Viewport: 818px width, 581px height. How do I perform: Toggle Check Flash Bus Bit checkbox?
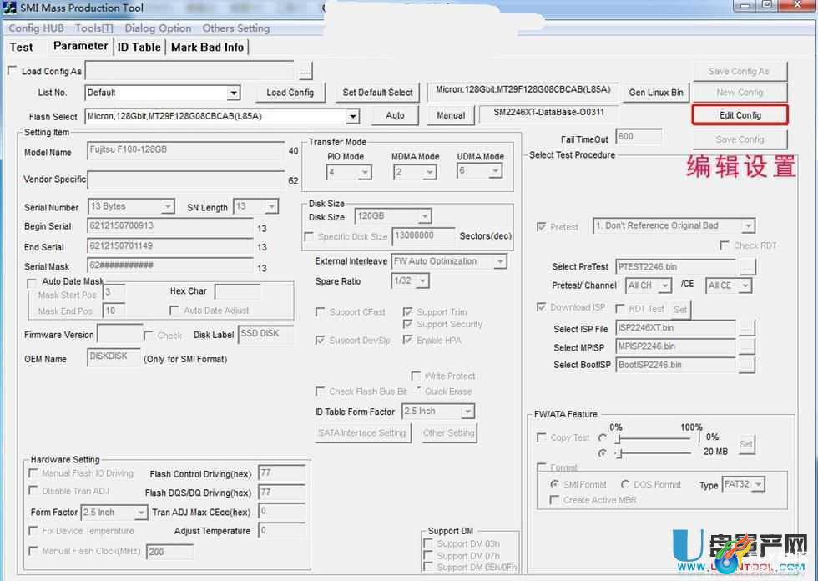(320, 392)
